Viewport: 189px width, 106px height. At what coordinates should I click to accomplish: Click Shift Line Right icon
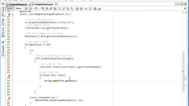[x=81, y=9]
